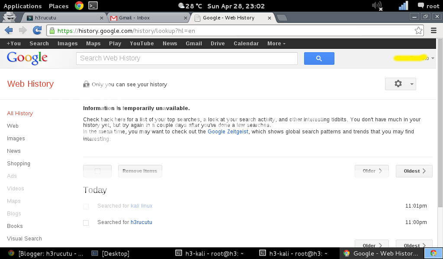The width and height of the screenshot is (443, 259).
Task: Launch Chrome from the top panel icon
Action: coord(79,6)
